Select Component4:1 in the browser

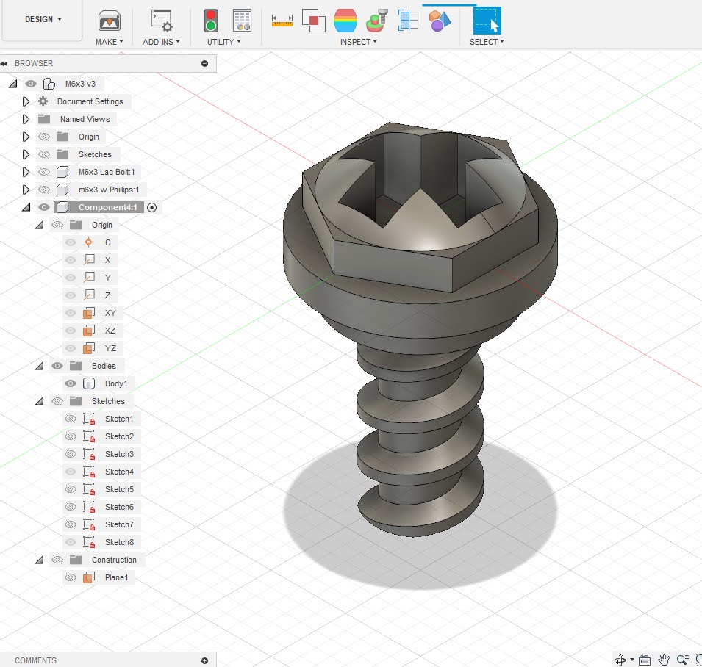[107, 207]
